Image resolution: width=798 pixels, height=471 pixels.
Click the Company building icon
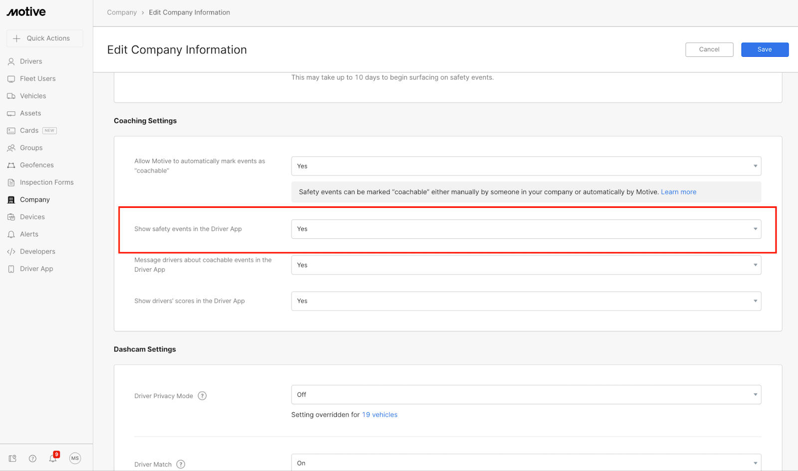click(x=11, y=200)
